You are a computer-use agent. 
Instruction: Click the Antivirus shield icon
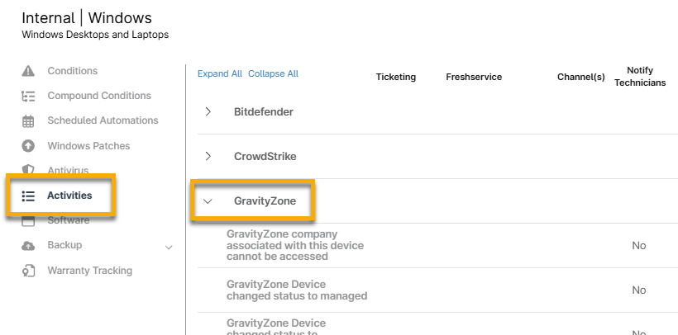point(28,169)
